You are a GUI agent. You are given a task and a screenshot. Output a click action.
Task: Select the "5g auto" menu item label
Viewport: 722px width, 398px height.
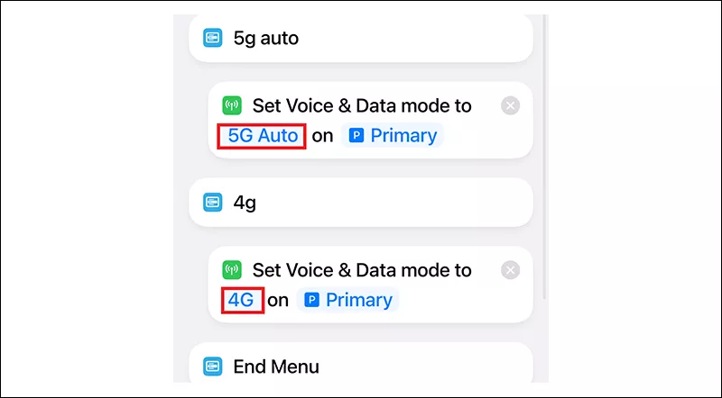pos(265,38)
